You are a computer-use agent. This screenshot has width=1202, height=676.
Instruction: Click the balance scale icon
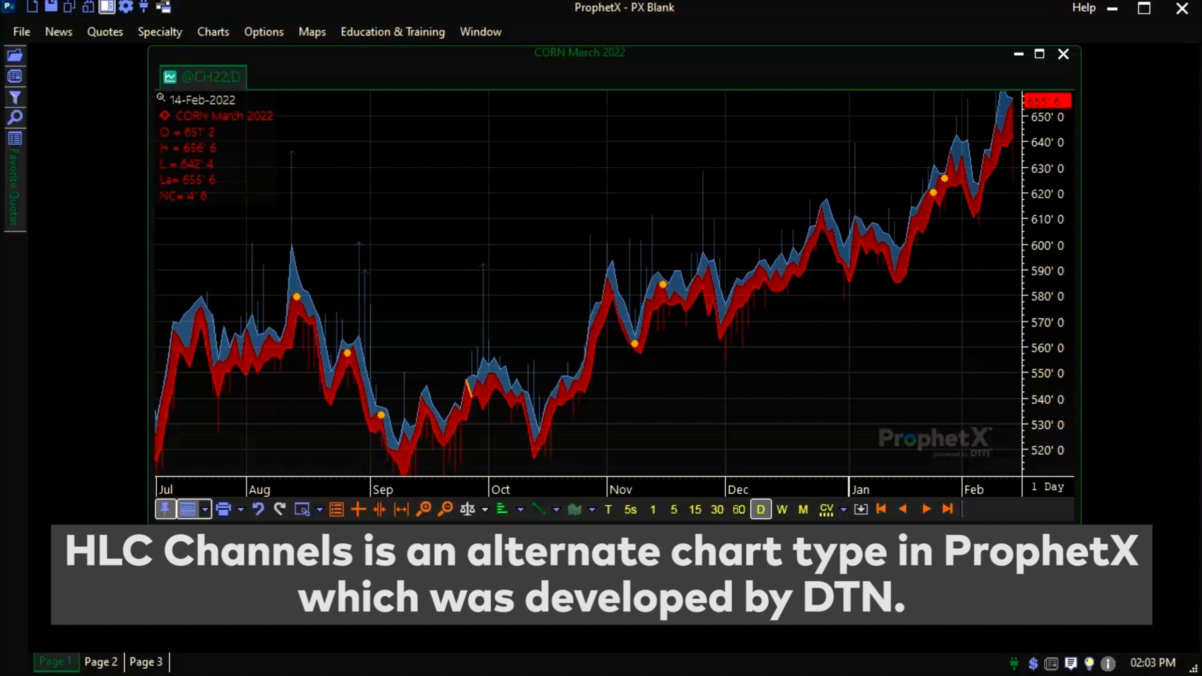click(467, 509)
